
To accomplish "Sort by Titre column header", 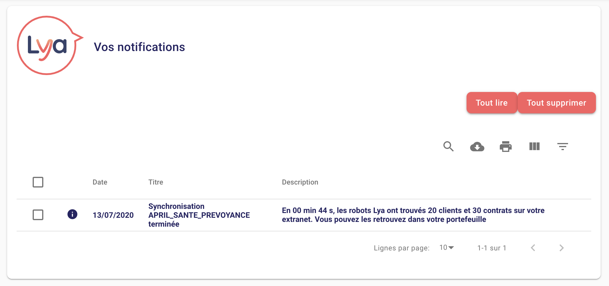I will pyautogui.click(x=156, y=182).
